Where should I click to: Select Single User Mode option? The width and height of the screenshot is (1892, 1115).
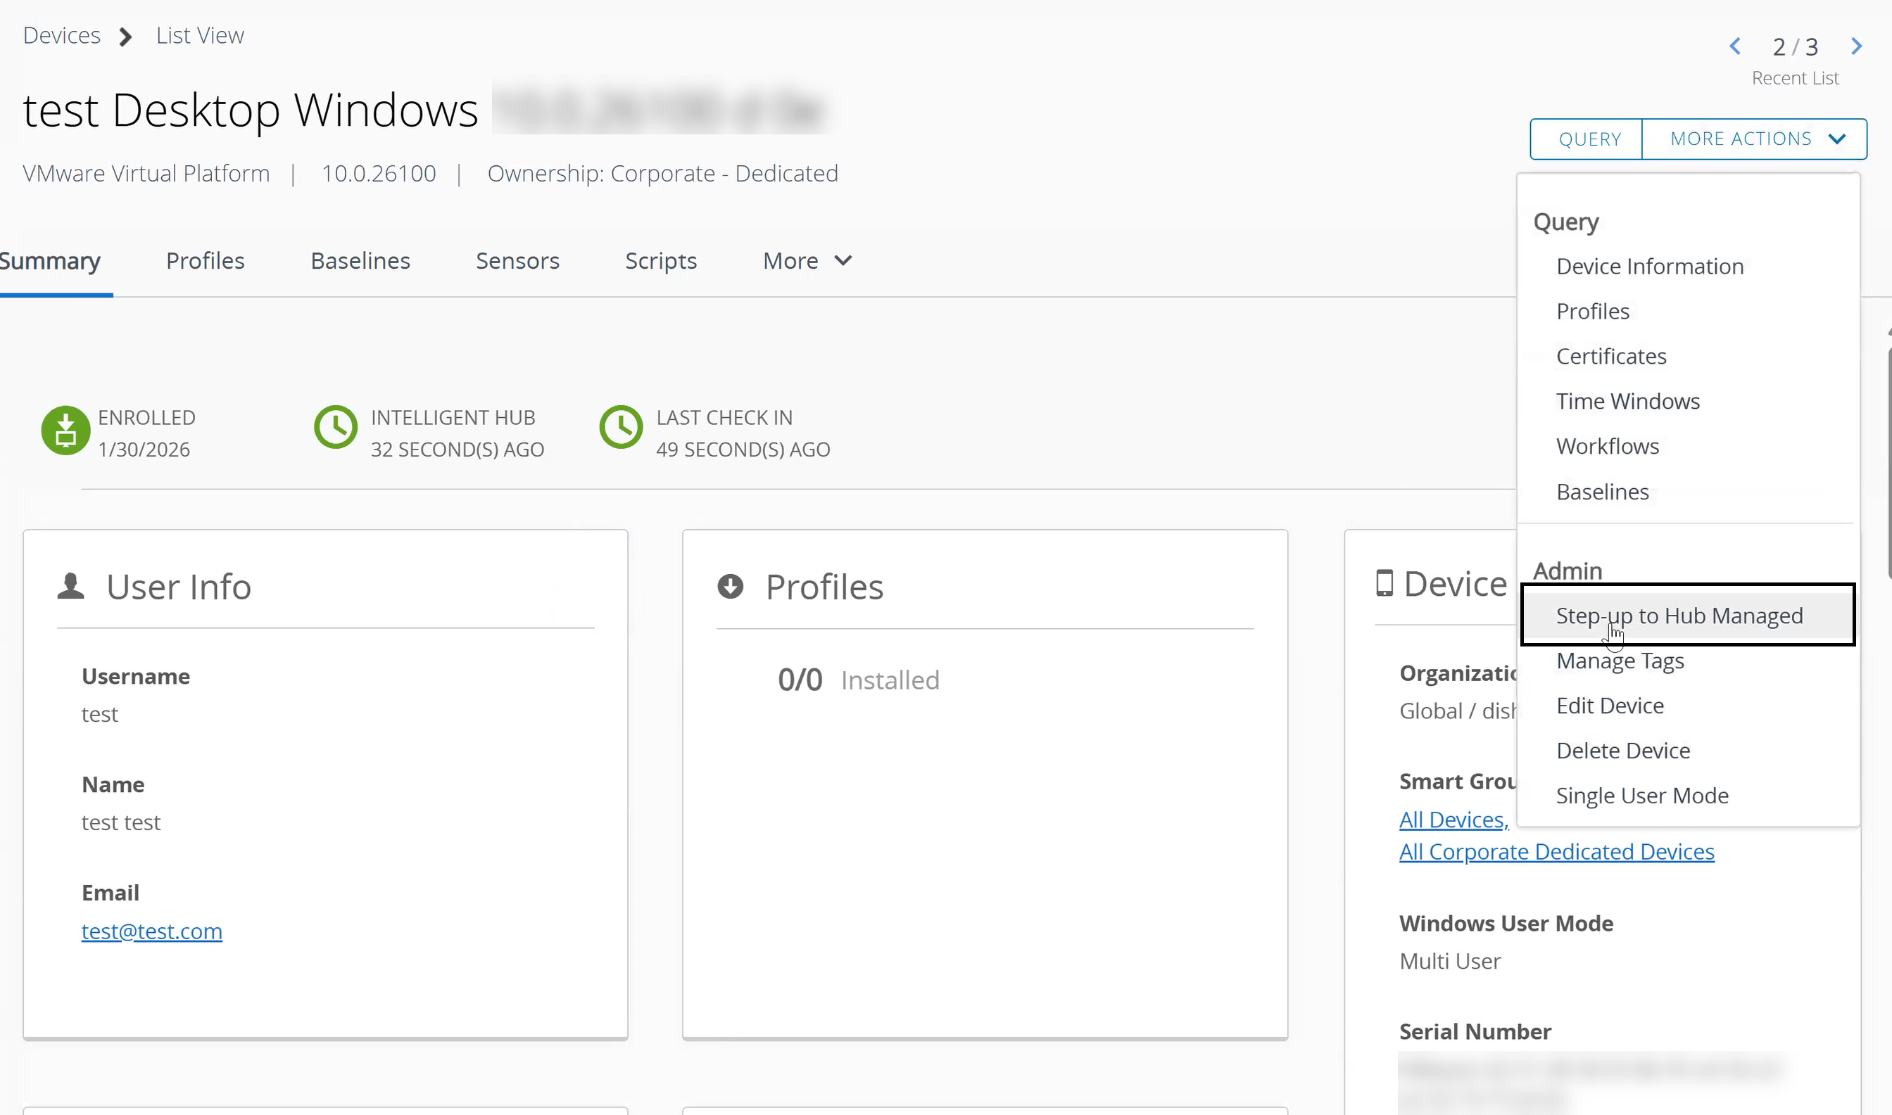pos(1641,795)
